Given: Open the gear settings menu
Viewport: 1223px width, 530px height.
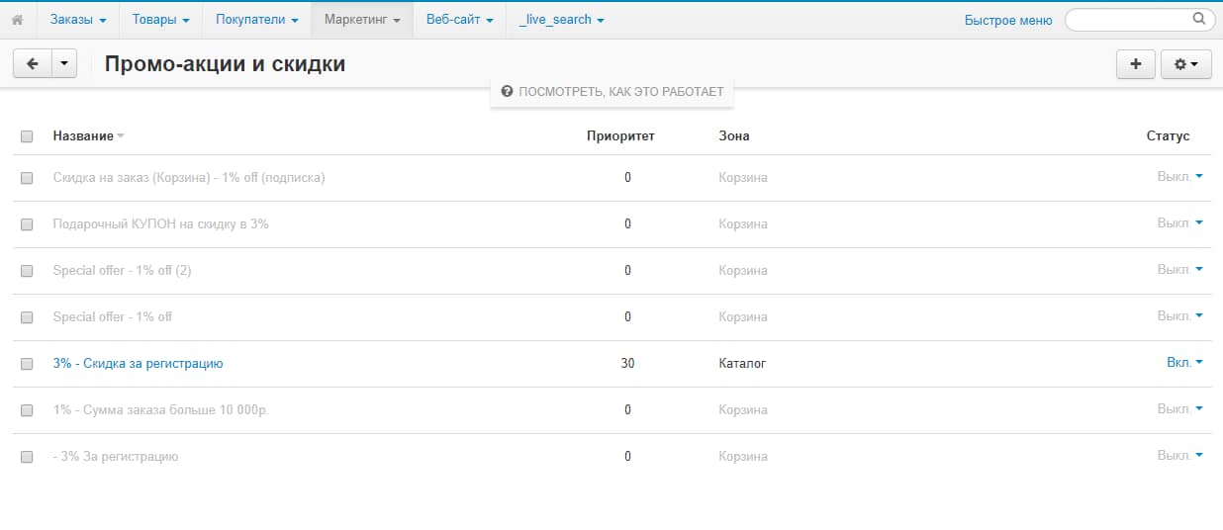Looking at the screenshot, I should click(x=1185, y=64).
